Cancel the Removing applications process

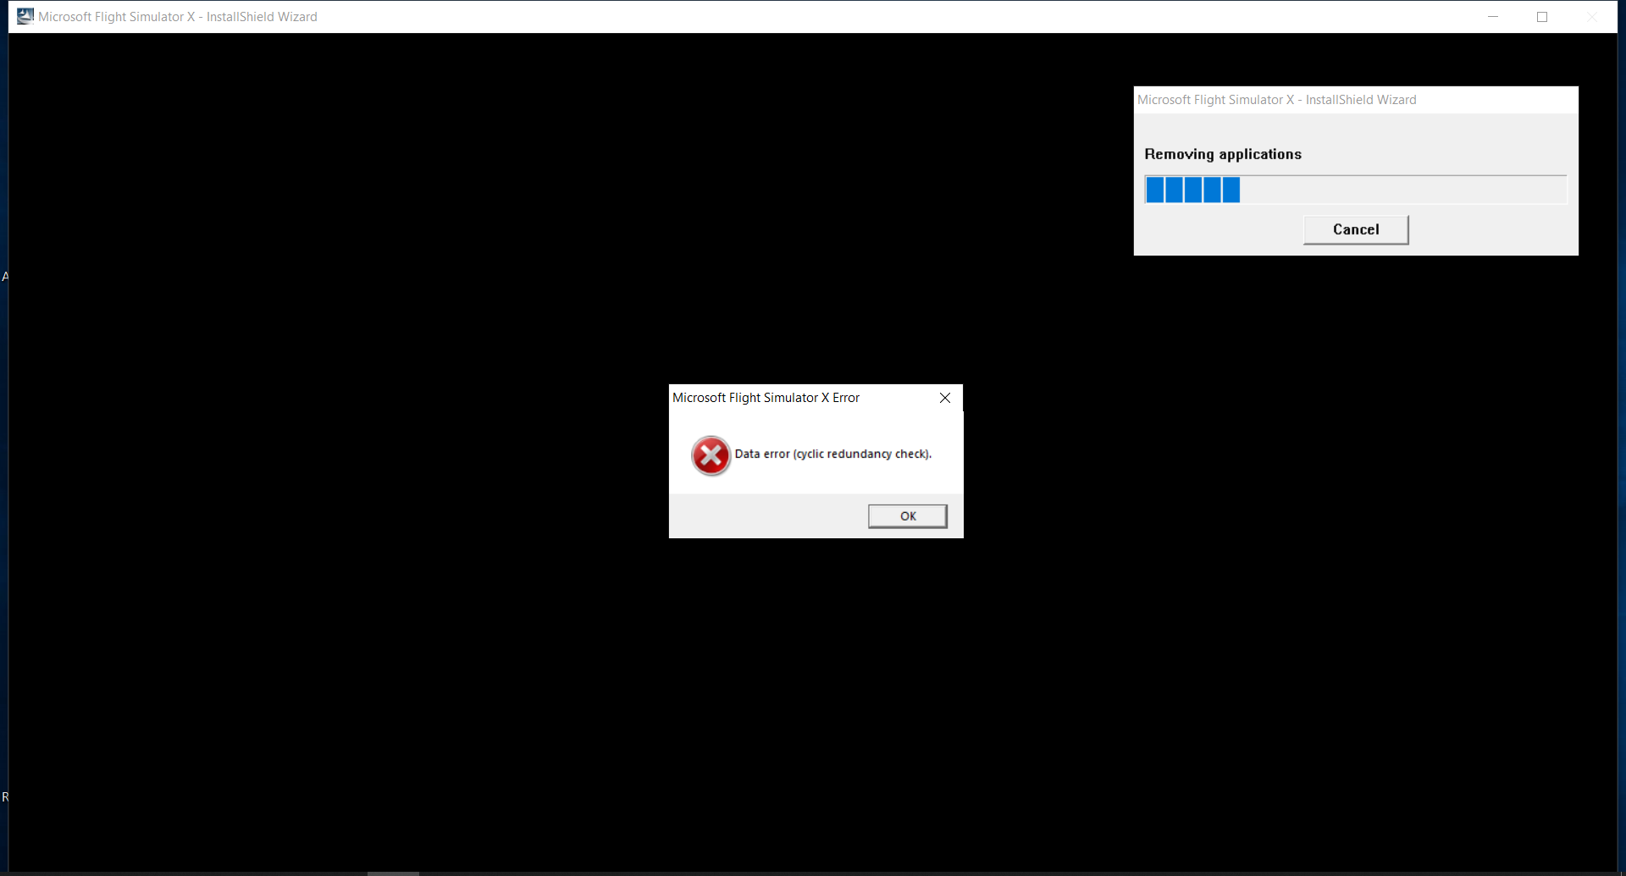pyautogui.click(x=1356, y=229)
